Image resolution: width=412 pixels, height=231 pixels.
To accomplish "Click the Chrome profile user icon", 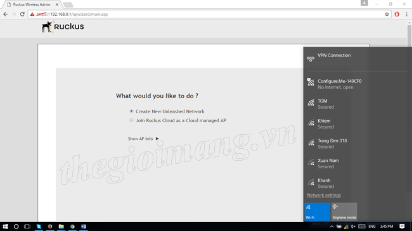I will tap(364, 3).
